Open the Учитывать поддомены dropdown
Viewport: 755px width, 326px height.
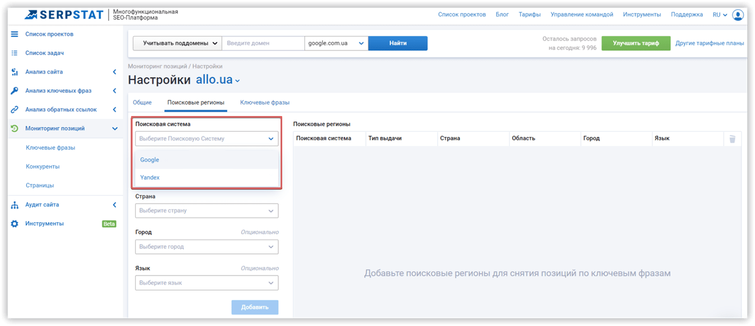[177, 43]
